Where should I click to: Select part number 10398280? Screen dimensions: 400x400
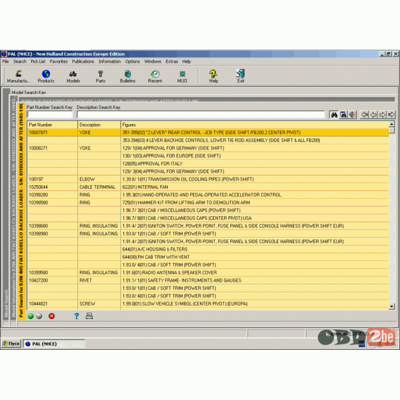click(x=38, y=195)
